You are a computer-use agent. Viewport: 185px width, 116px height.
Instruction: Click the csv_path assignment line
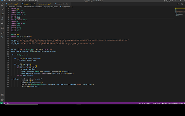(x=70, y=40)
